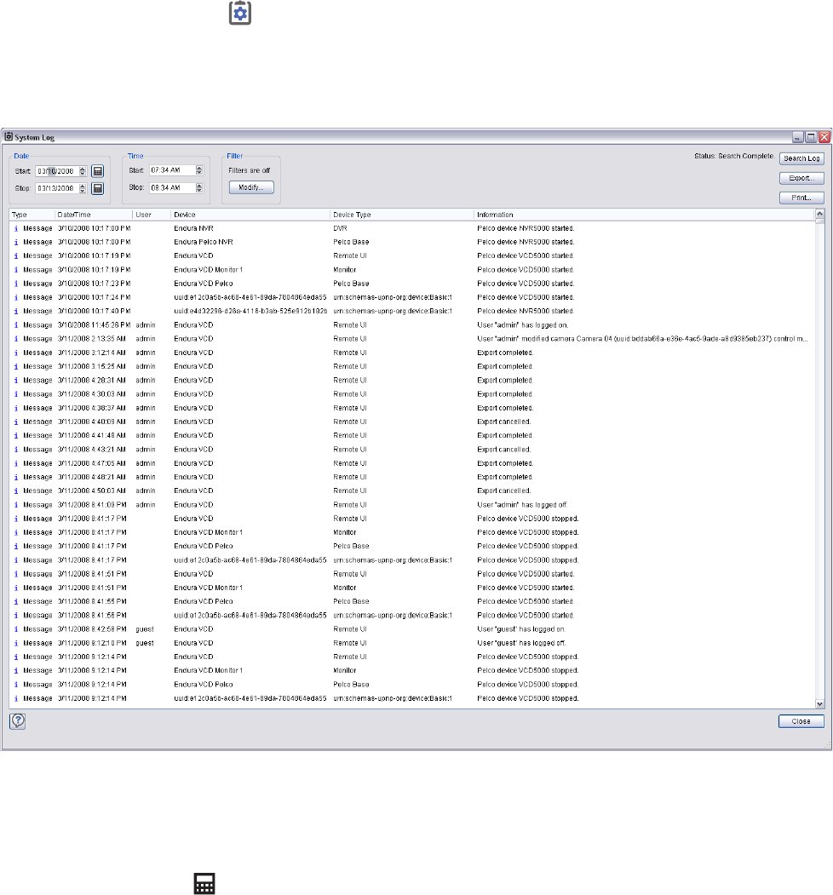This screenshot has width=833, height=895.
Task: Select the 'admin' has logged on entry
Action: (x=412, y=325)
